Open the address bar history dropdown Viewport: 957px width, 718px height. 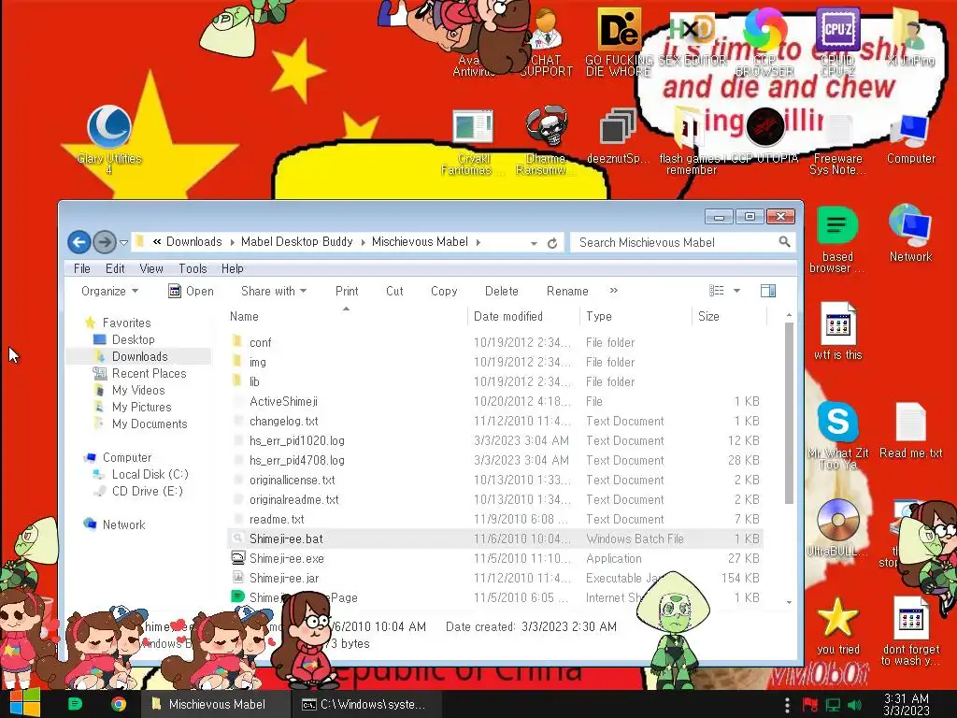(534, 243)
